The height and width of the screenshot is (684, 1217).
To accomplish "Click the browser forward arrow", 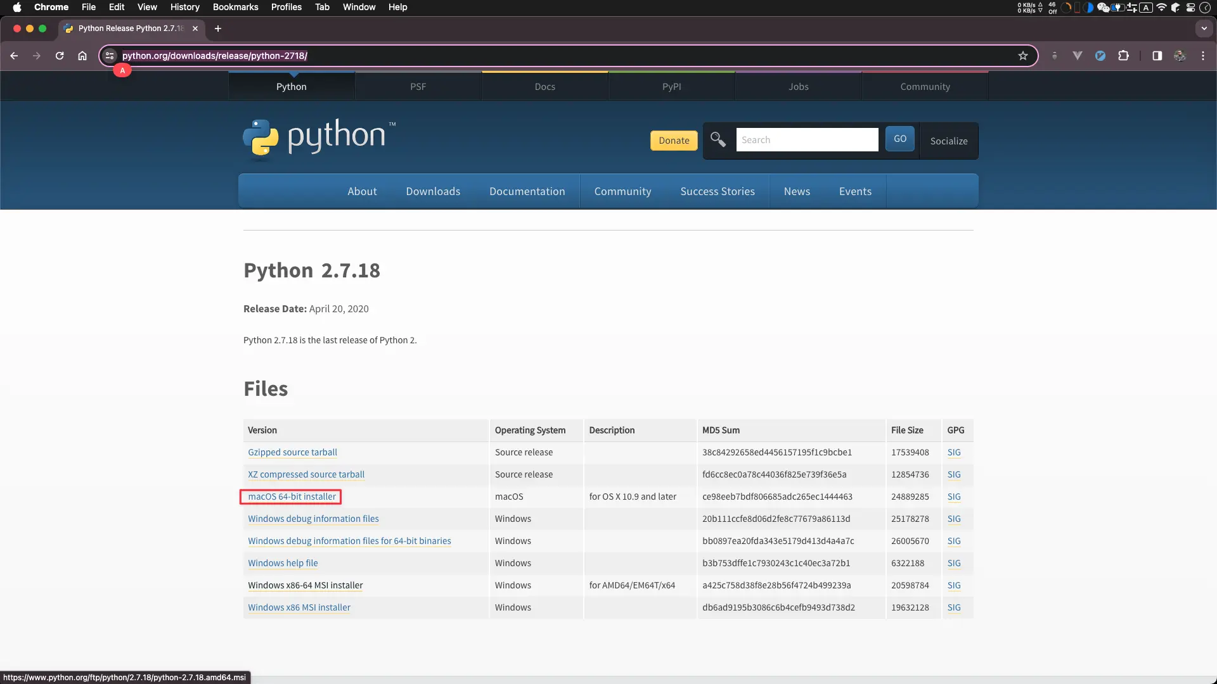I will coord(37,56).
